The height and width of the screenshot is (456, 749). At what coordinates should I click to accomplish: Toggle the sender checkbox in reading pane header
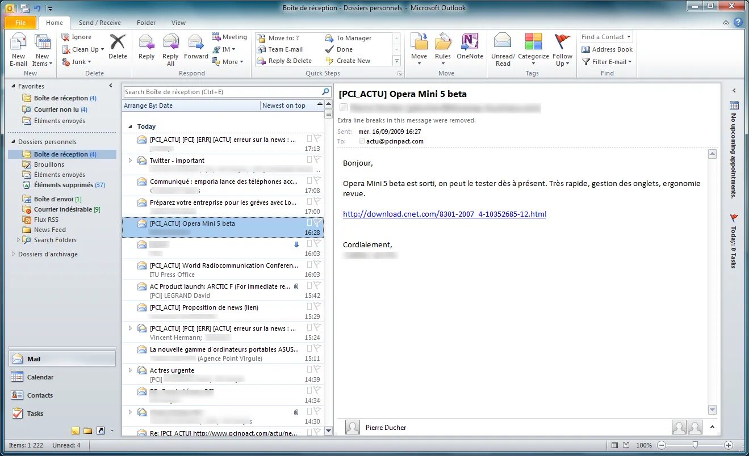343,107
